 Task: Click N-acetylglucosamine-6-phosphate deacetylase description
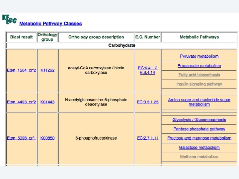[x=96, y=102]
